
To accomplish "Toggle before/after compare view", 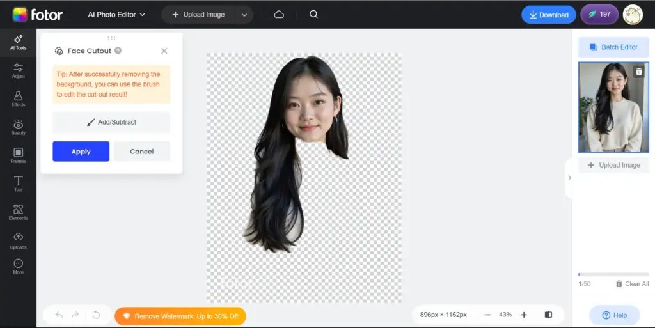I will [548, 315].
